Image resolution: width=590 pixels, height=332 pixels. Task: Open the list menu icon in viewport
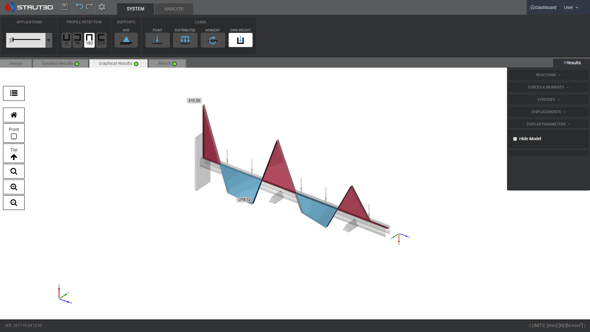click(14, 93)
